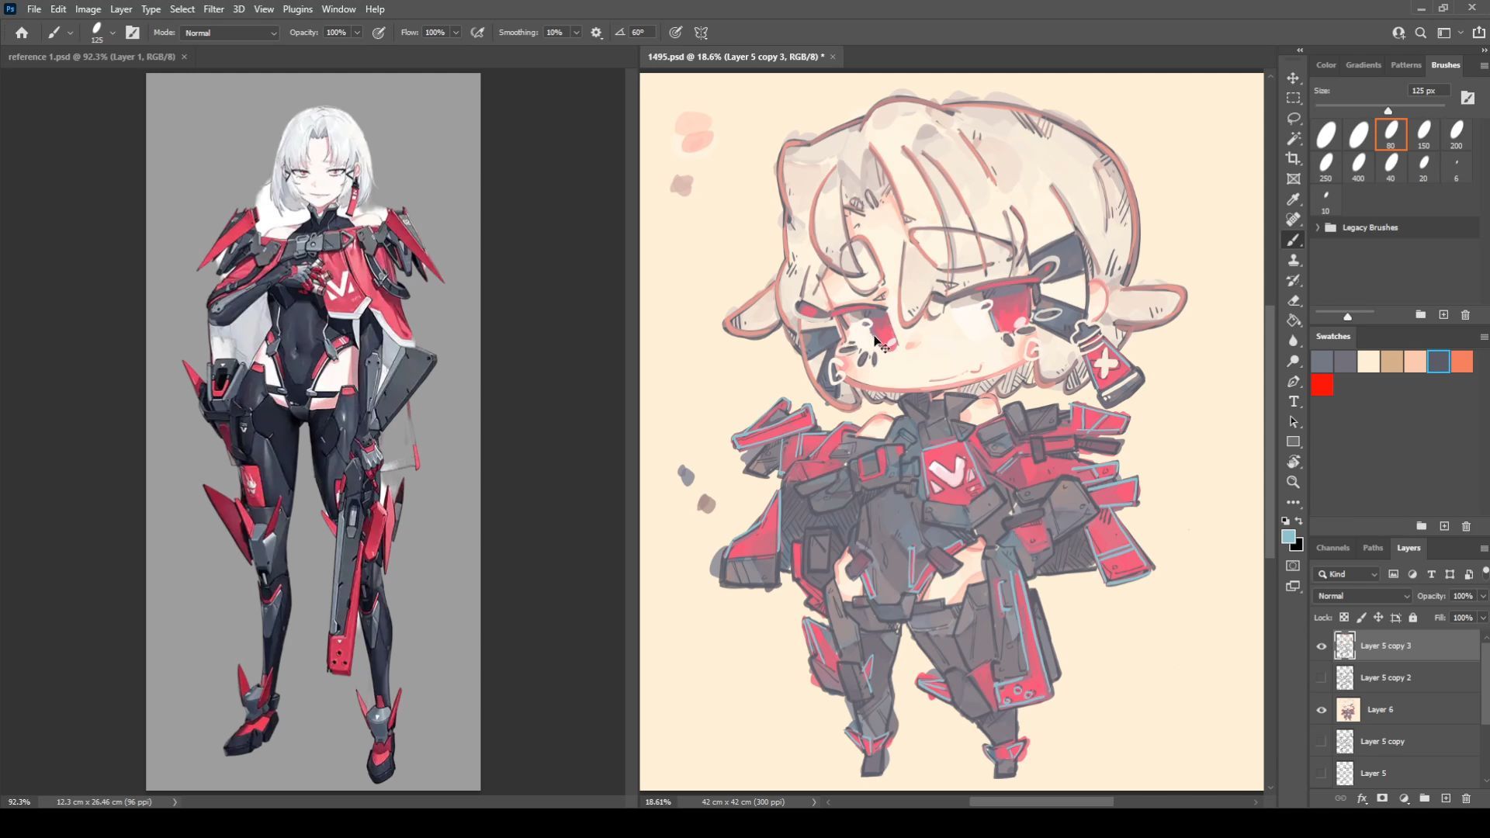Image resolution: width=1490 pixels, height=838 pixels.
Task: Select the 150 brush preset
Action: pyautogui.click(x=1424, y=134)
